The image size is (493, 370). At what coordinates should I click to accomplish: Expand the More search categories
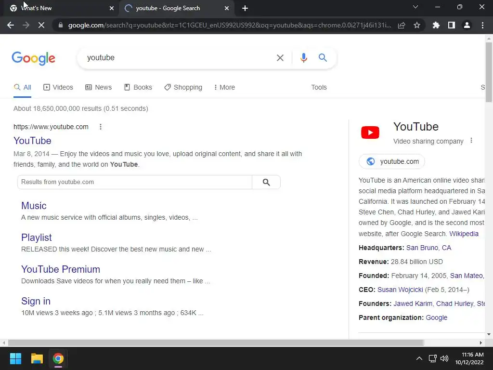point(224,88)
